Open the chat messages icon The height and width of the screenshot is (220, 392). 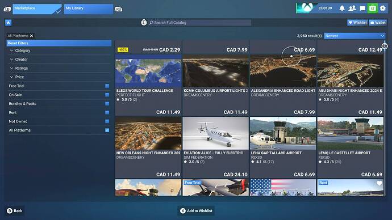362,9
